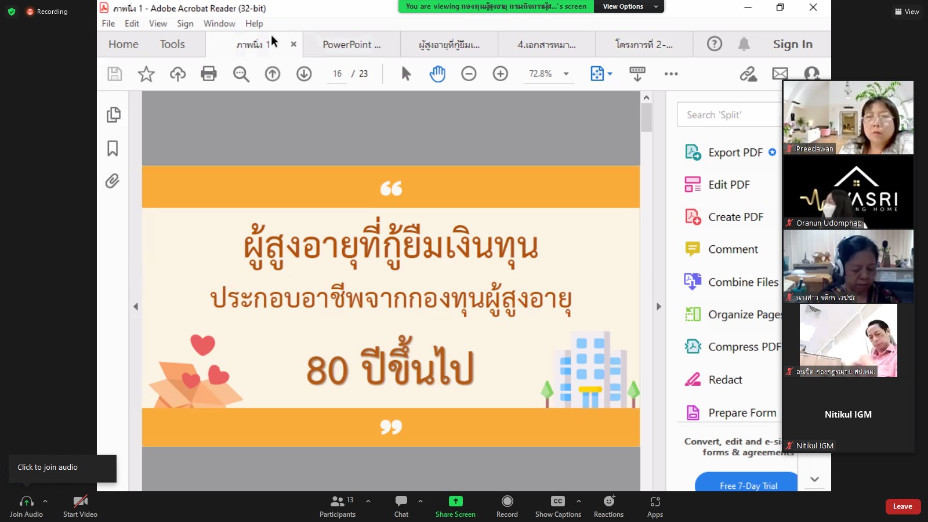This screenshot has height=522, width=928.
Task: Click the share link icon
Action: tap(748, 74)
